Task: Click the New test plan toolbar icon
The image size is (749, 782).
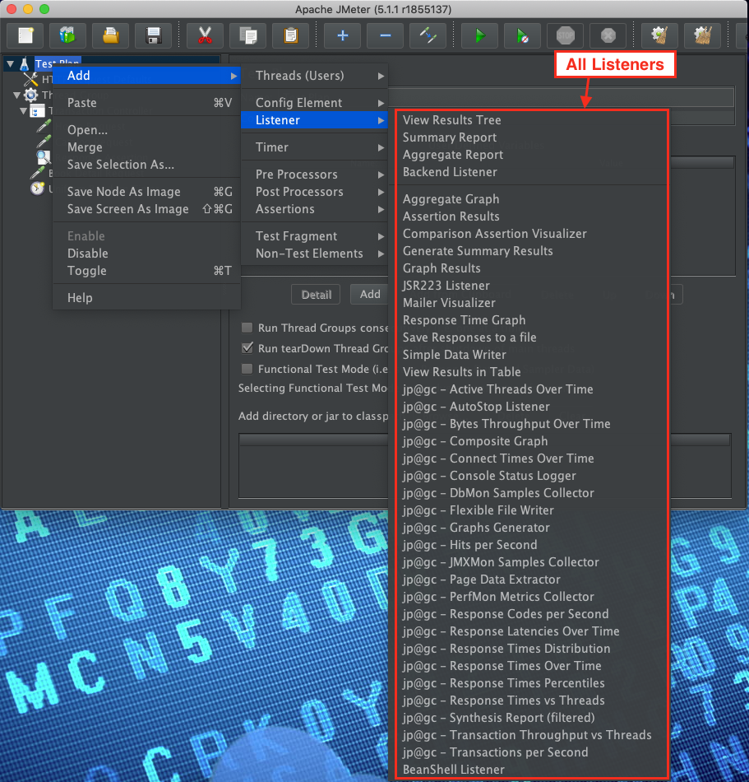Action: 25,35
